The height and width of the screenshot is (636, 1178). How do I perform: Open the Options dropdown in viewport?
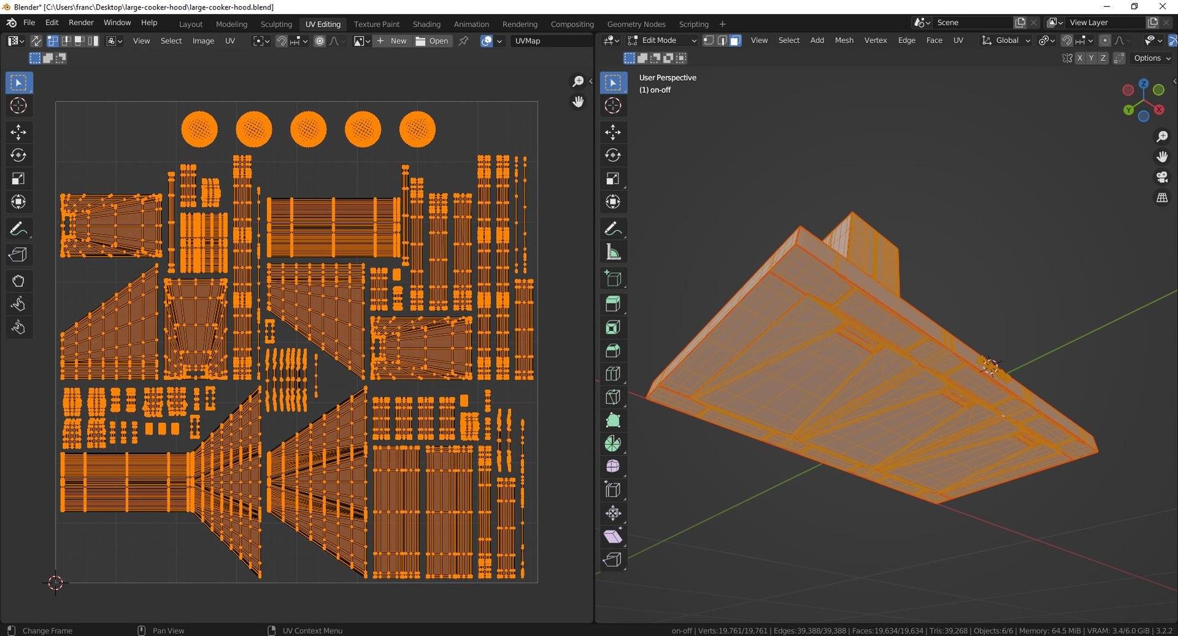coord(1152,58)
